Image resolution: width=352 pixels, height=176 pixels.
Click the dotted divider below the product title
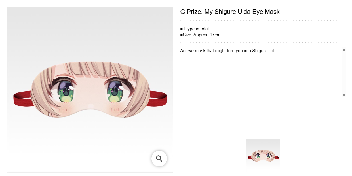(x=263, y=21)
